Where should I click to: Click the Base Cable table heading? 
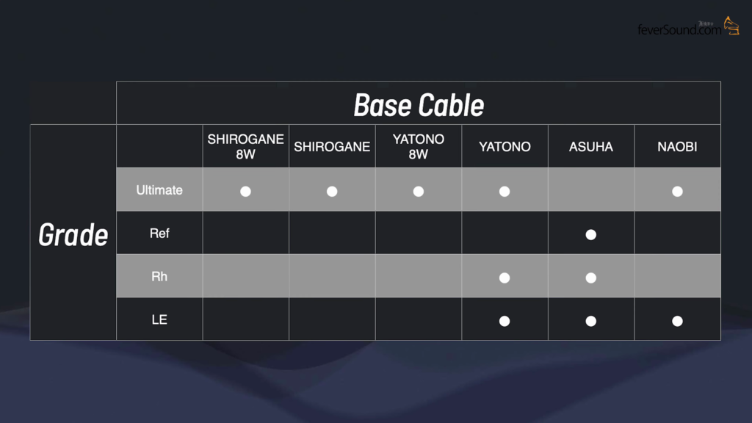click(419, 105)
